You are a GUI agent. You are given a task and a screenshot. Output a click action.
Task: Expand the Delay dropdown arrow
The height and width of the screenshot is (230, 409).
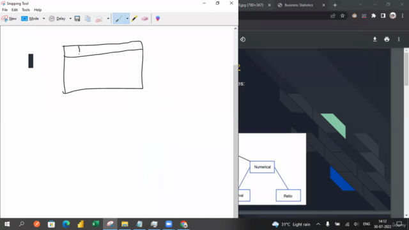(x=70, y=19)
